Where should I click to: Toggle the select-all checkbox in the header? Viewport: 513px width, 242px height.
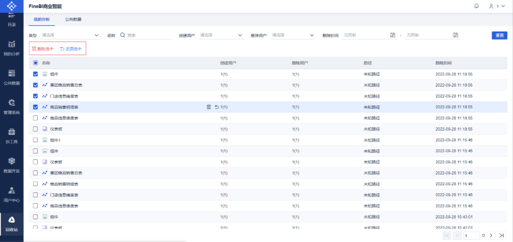tap(35, 63)
